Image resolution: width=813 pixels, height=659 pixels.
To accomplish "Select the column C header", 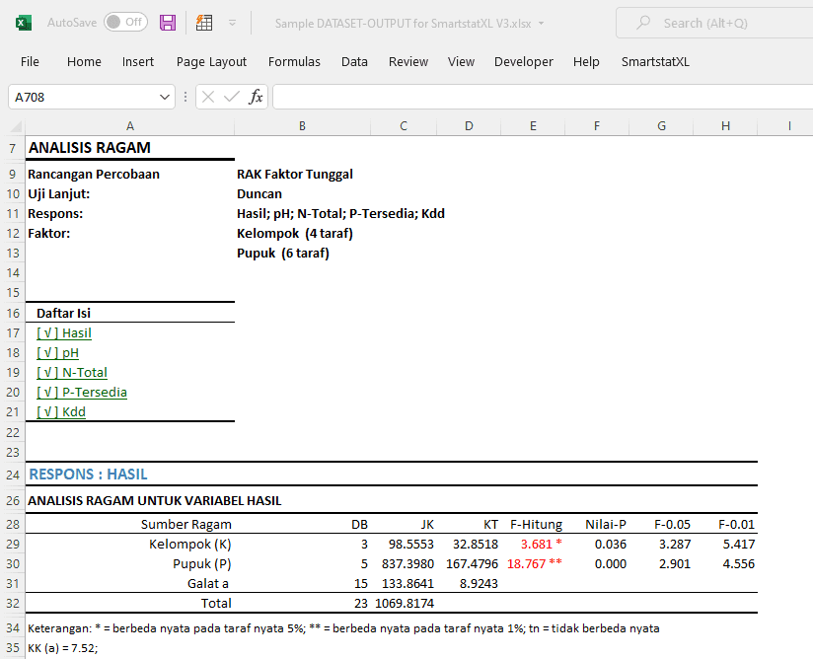I will (404, 125).
